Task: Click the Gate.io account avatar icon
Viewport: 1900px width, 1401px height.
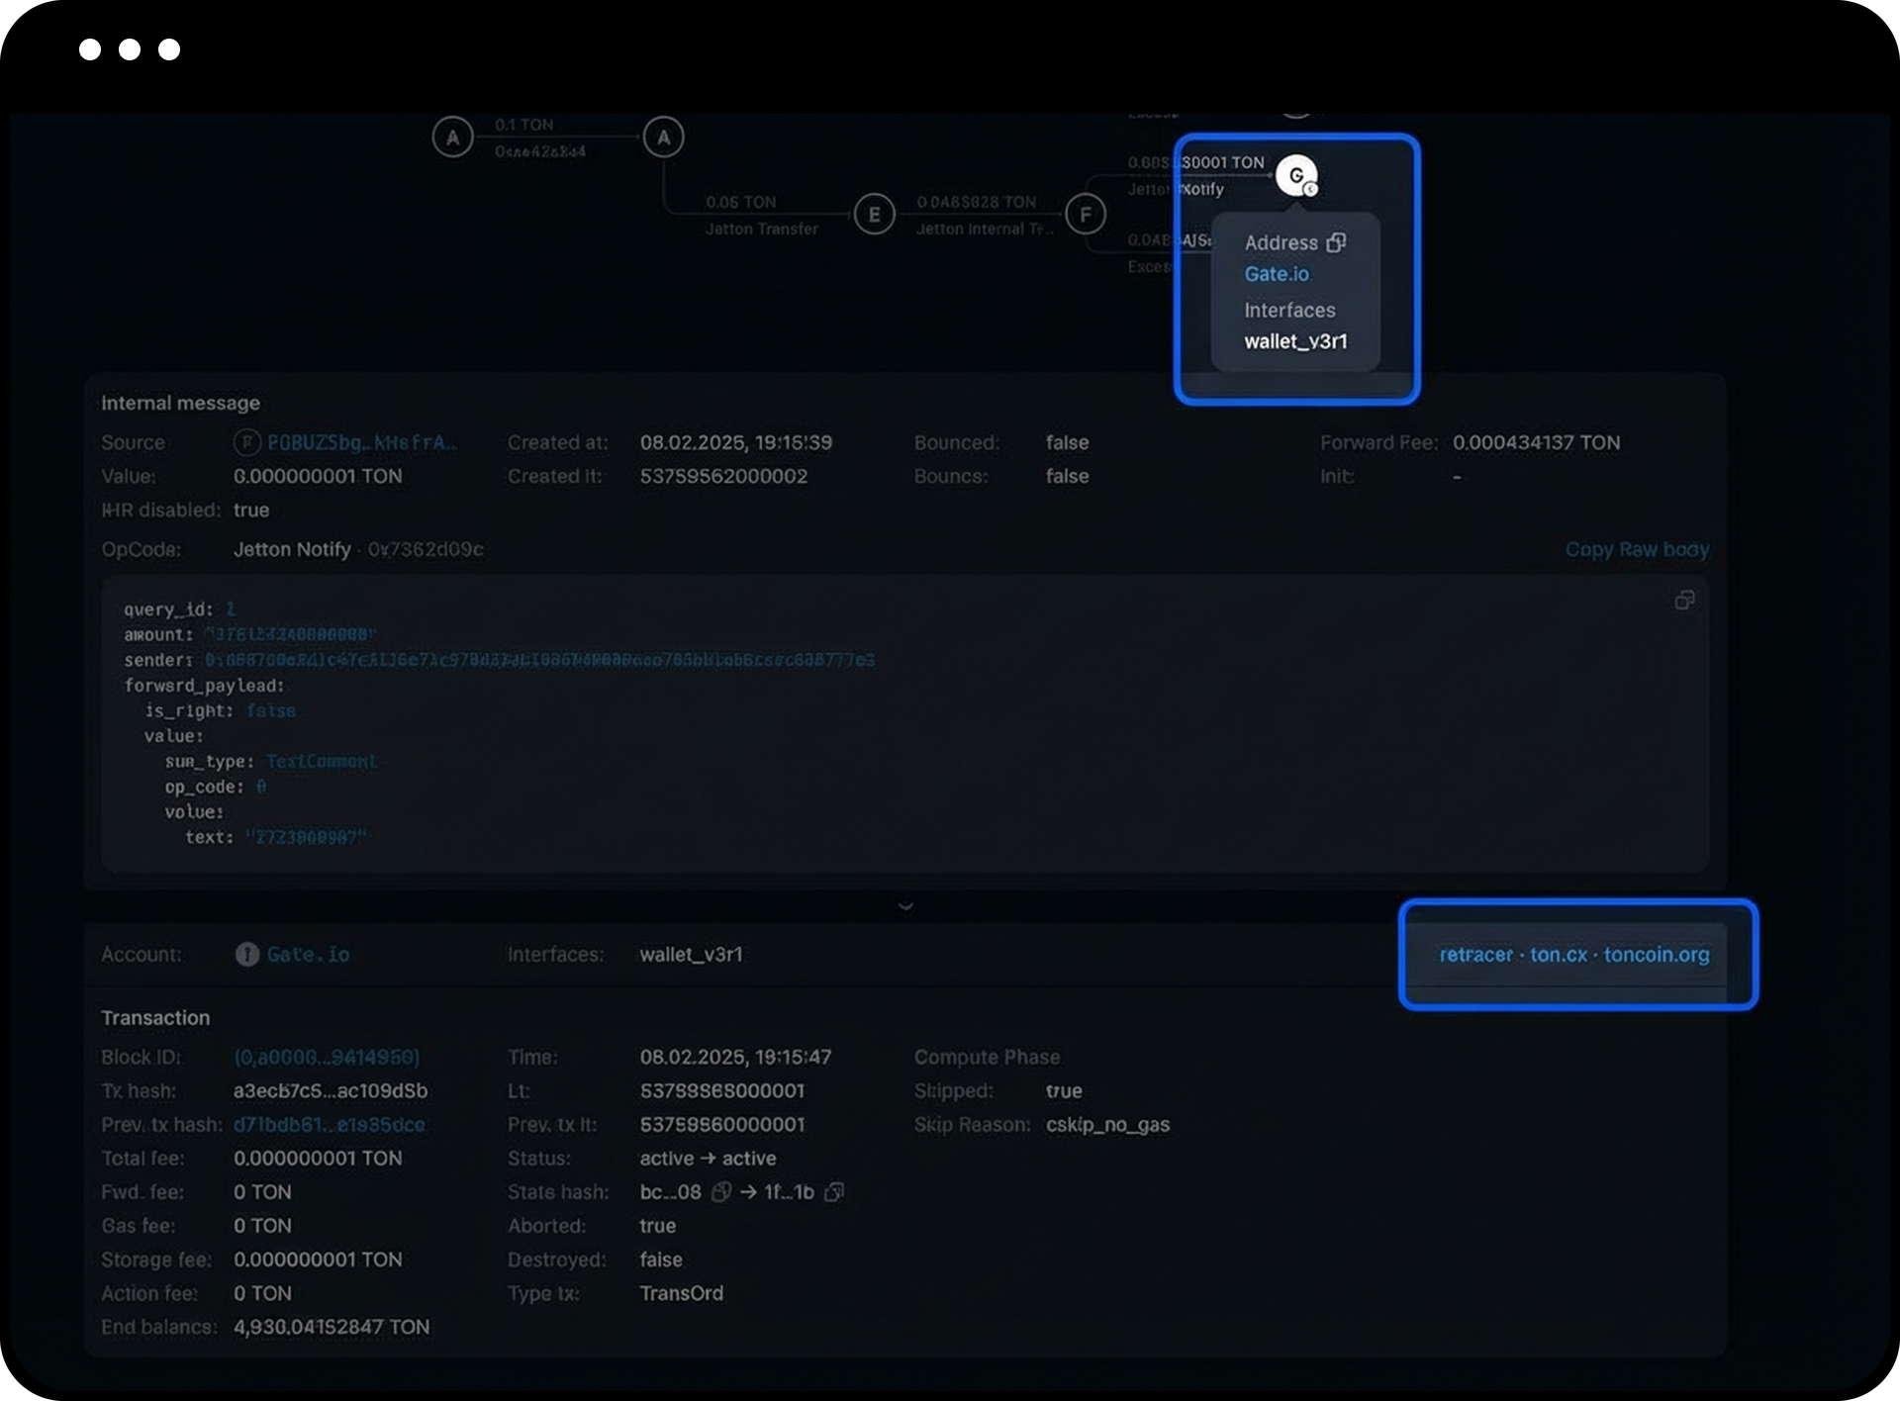Action: 246,955
